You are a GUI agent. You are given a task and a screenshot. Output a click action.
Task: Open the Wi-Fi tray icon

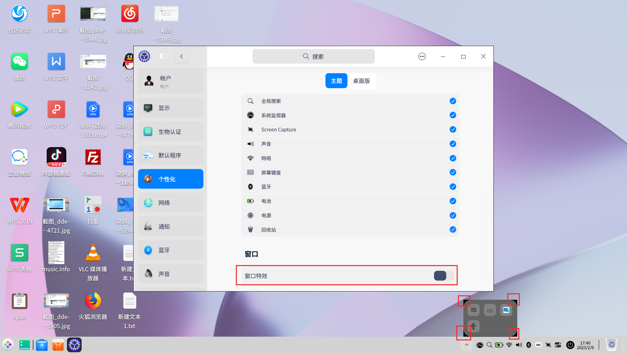pyautogui.click(x=509, y=345)
